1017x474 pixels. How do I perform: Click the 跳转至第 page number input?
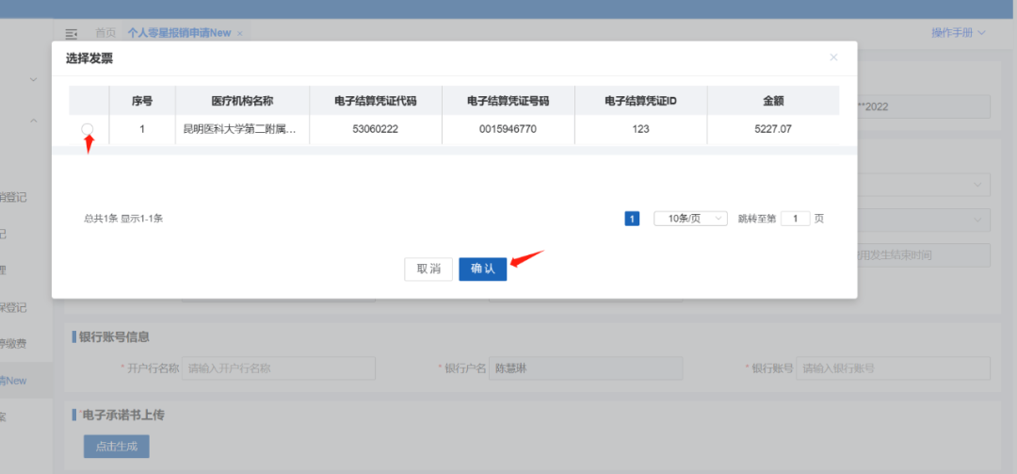[x=795, y=219]
